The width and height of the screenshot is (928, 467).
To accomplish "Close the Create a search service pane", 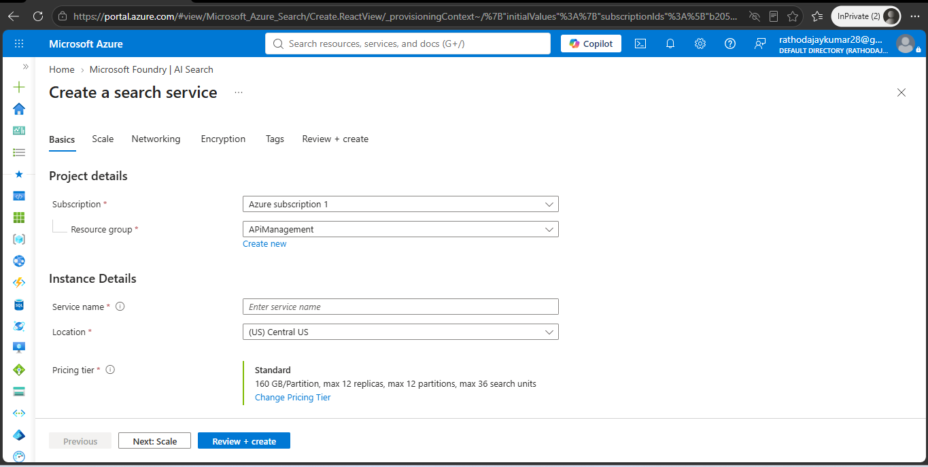I will (x=901, y=92).
